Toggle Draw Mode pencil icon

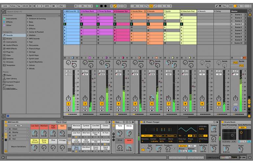tap(217, 6)
